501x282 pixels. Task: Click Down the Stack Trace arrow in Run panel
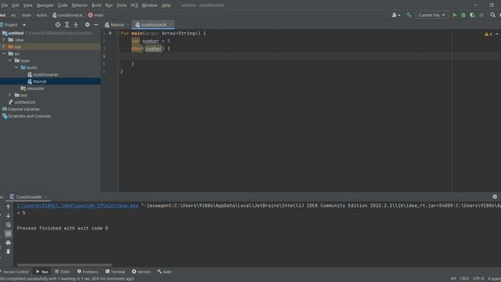tap(9, 216)
